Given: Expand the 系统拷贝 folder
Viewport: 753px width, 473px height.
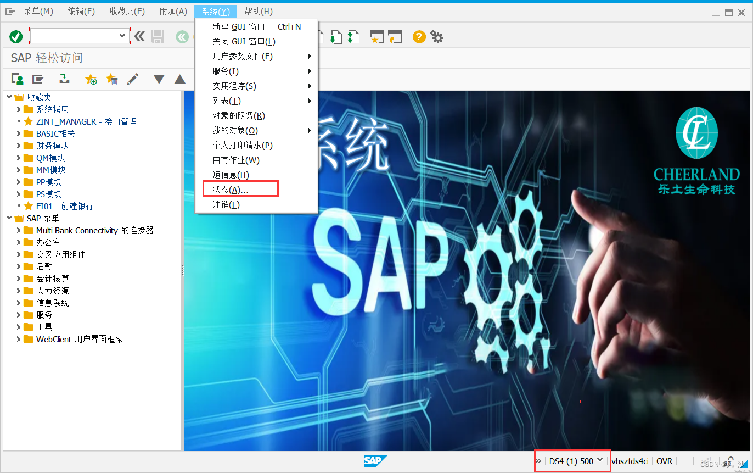Looking at the screenshot, I should click(18, 109).
